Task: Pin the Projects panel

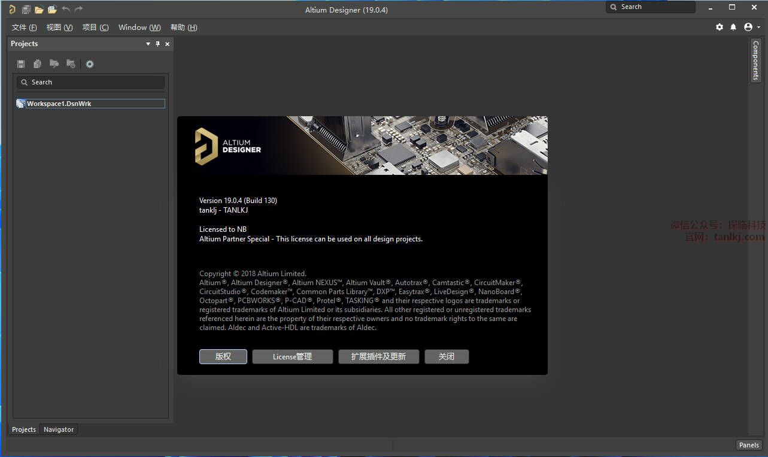Action: [158, 44]
